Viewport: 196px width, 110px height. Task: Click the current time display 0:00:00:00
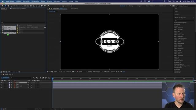[x=5, y=77]
